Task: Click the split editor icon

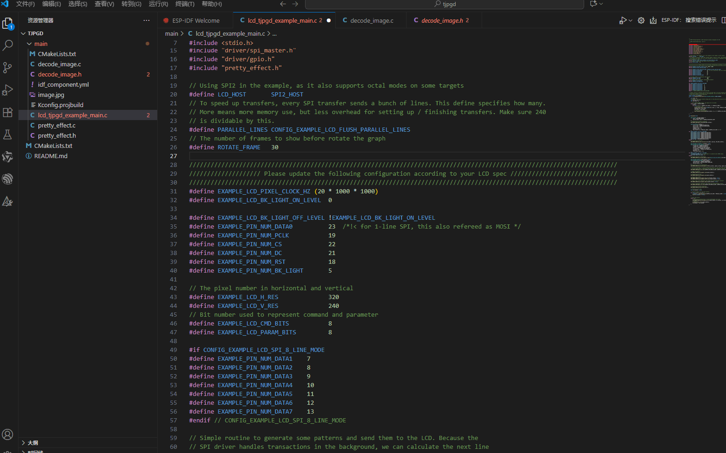Action: pos(723,20)
